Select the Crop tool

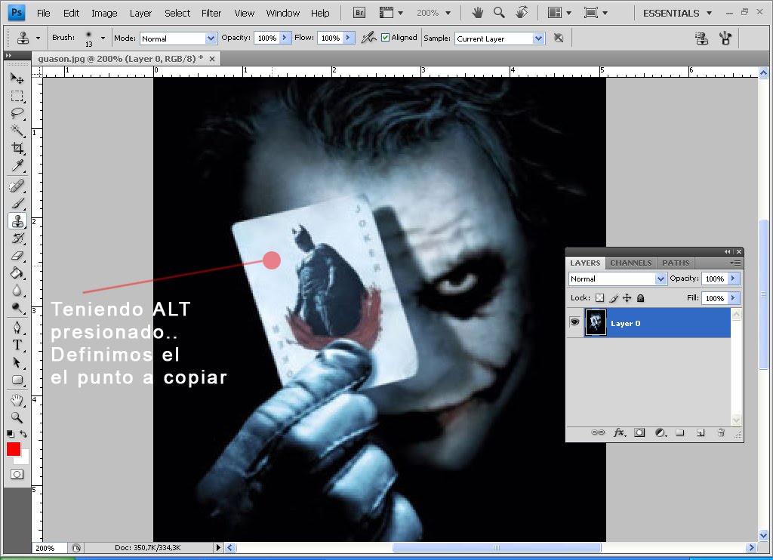pos(17,148)
